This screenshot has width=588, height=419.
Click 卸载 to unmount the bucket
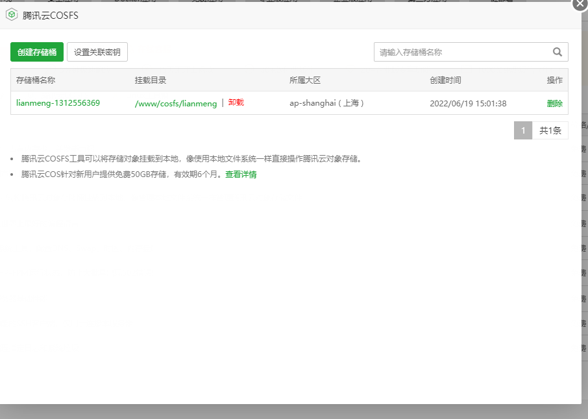pos(236,102)
